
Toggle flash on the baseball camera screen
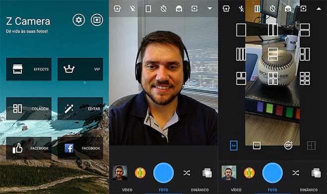coord(241,8)
